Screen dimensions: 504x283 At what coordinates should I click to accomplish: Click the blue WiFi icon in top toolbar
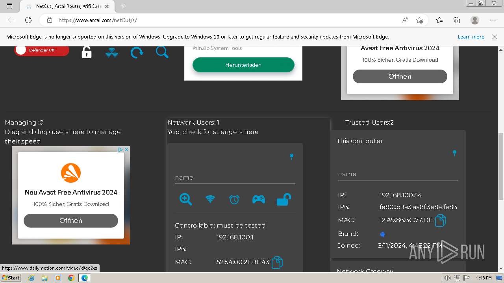[x=112, y=53]
